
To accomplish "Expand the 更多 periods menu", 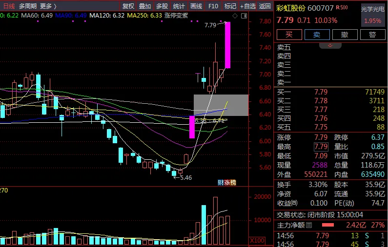I will pyautogui.click(x=48, y=6).
